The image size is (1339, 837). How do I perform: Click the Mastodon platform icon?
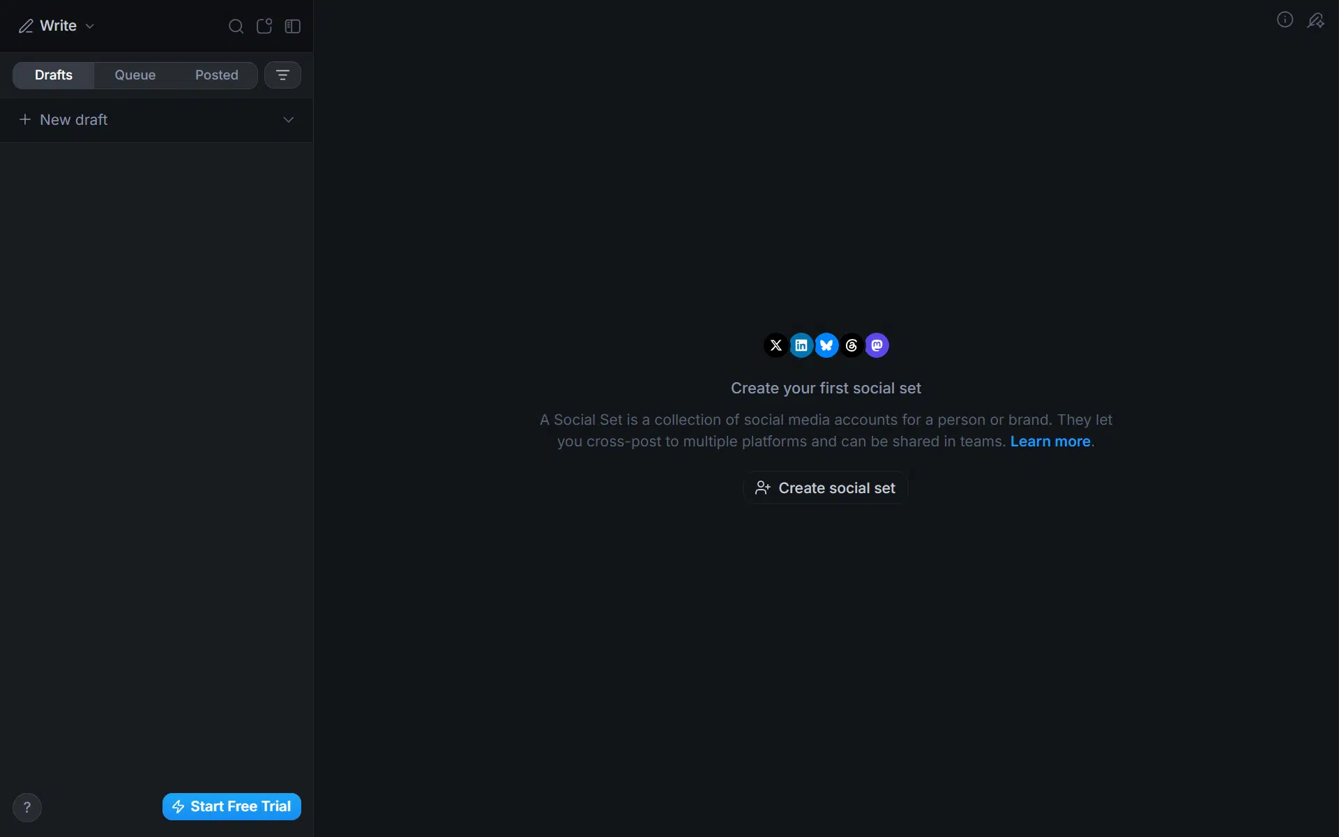coord(877,345)
